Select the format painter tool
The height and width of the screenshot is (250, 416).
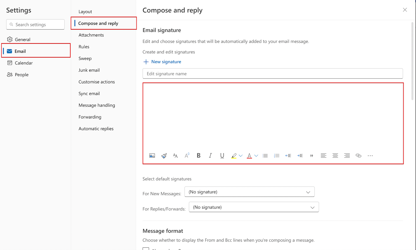tap(164, 156)
